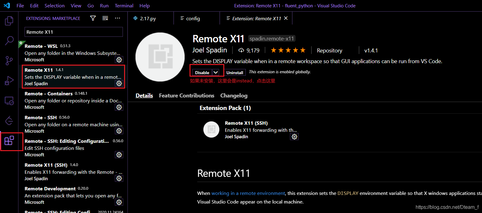482x213 pixels.
Task: Open the activity bar icon below Remote Explorer
Action: coord(9,121)
